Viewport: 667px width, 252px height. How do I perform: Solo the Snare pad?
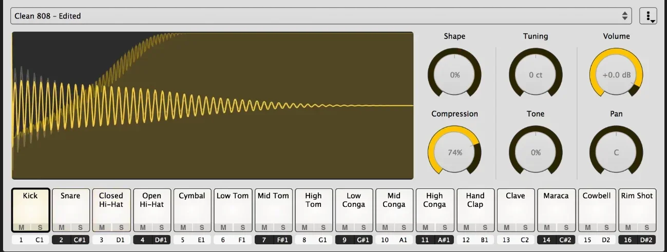pos(80,227)
